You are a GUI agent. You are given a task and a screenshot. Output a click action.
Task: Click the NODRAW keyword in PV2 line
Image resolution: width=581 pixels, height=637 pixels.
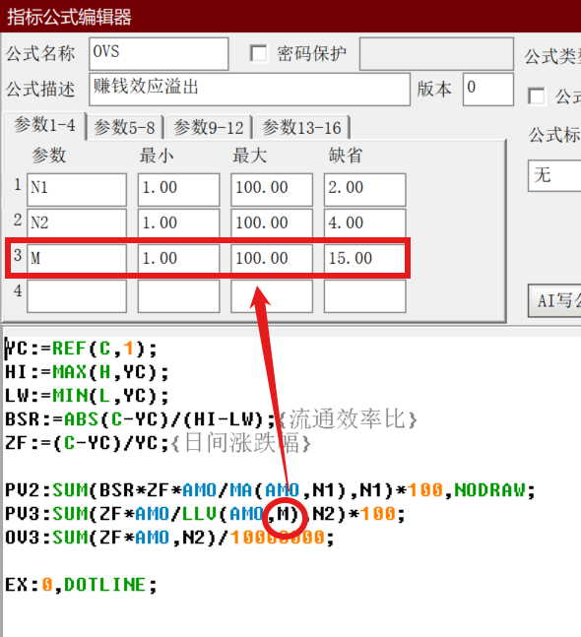pos(490,490)
